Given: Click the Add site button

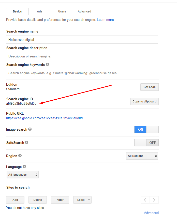Looking at the screenshot, I should 15,200.
